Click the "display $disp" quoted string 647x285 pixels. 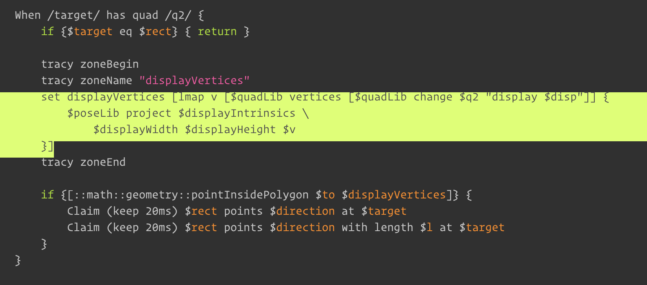pos(534,97)
